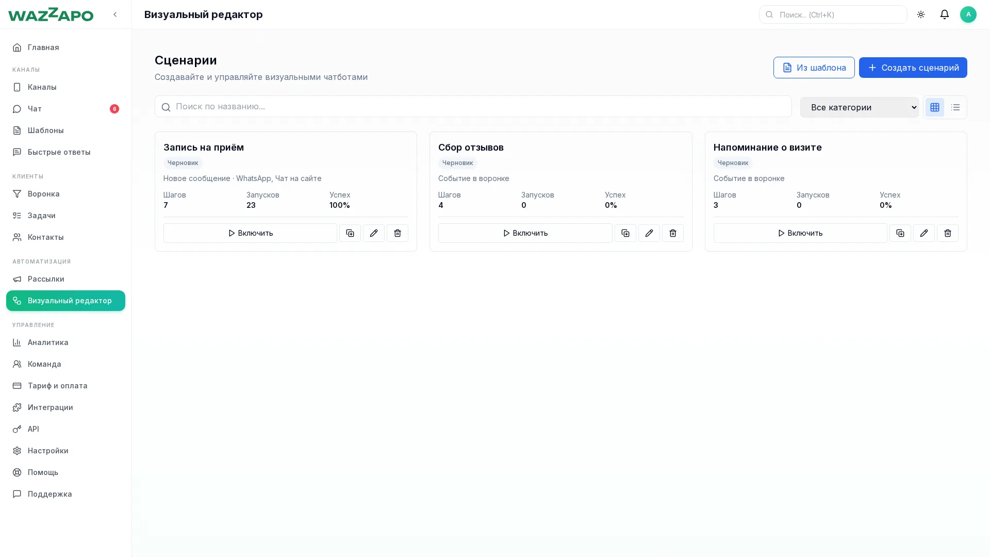
Task: Open "Настройки" page
Action: pyautogui.click(x=65, y=451)
